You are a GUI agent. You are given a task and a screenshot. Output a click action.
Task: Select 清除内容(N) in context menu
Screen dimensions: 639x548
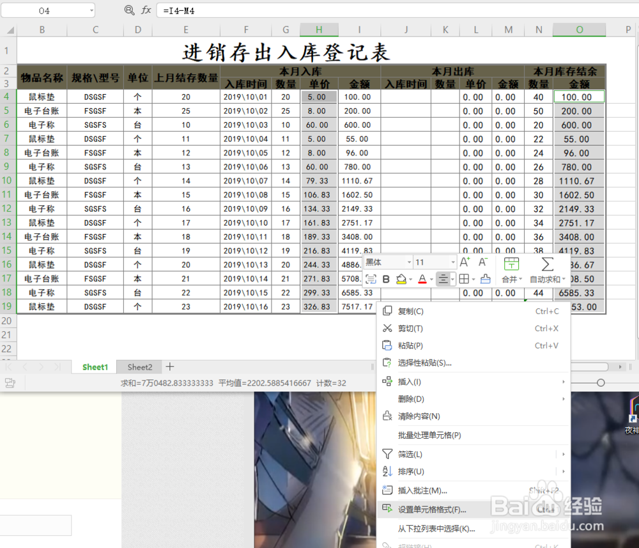pos(473,416)
